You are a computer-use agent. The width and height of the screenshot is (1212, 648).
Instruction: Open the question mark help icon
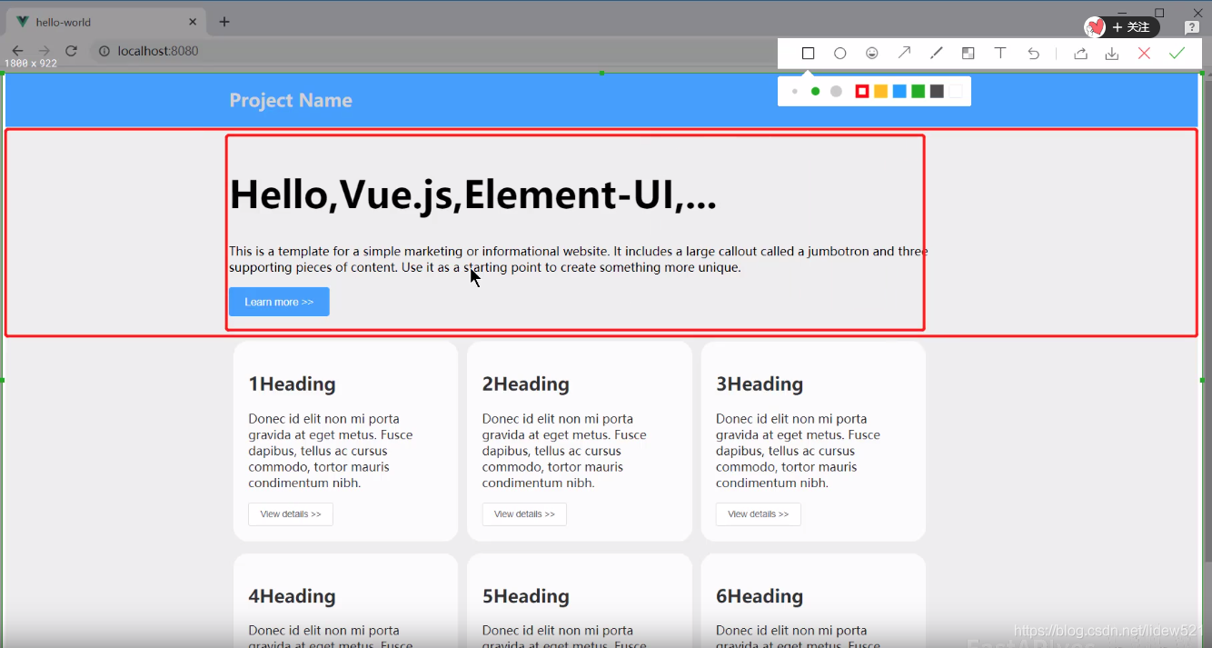tap(1193, 28)
